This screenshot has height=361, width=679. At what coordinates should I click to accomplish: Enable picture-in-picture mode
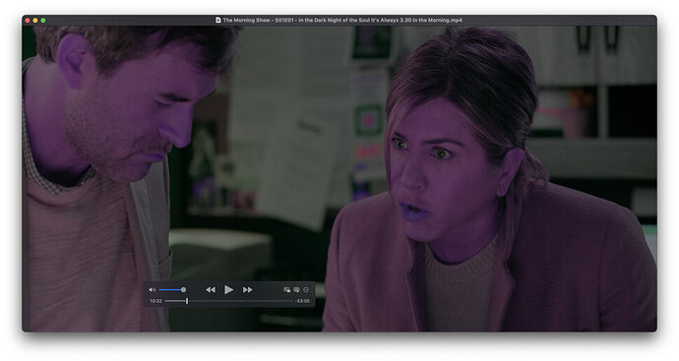[286, 289]
